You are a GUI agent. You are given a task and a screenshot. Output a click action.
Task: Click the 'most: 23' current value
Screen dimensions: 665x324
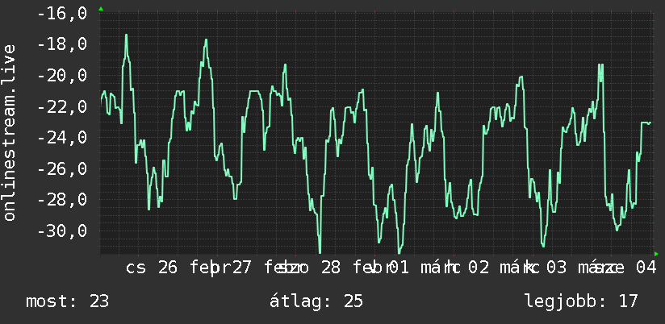pos(68,301)
